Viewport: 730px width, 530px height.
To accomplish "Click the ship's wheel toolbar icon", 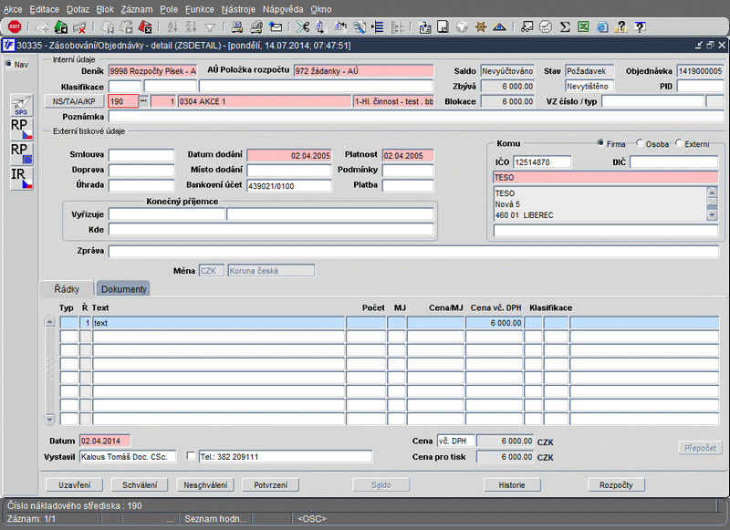I will [x=481, y=27].
